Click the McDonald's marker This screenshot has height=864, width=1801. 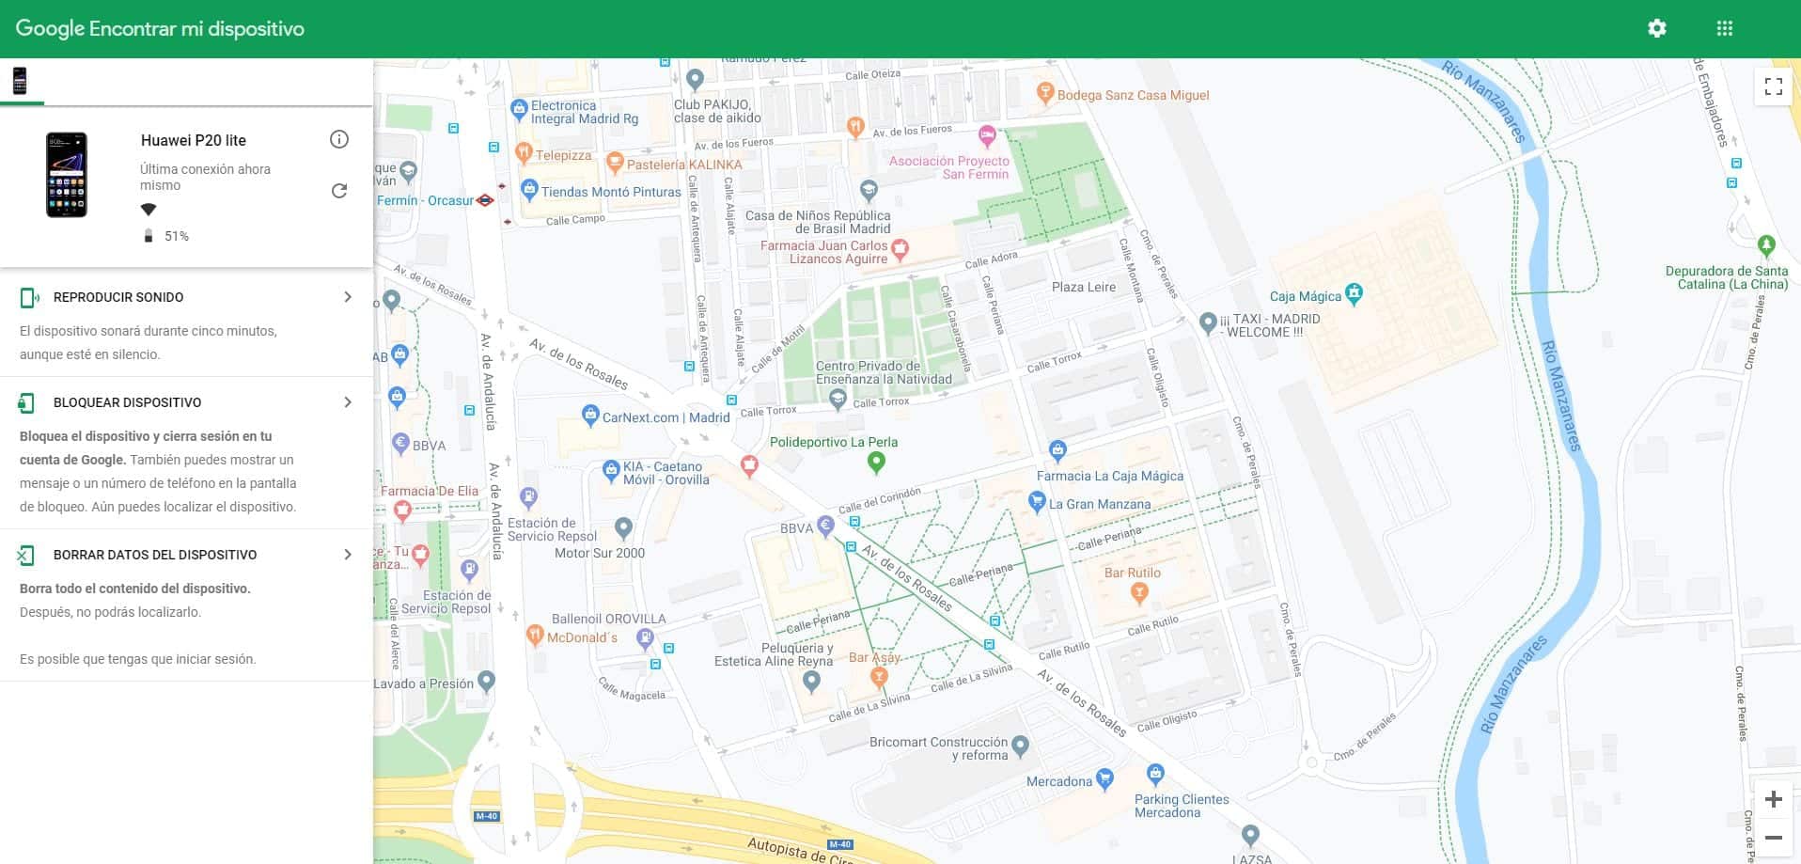click(535, 635)
